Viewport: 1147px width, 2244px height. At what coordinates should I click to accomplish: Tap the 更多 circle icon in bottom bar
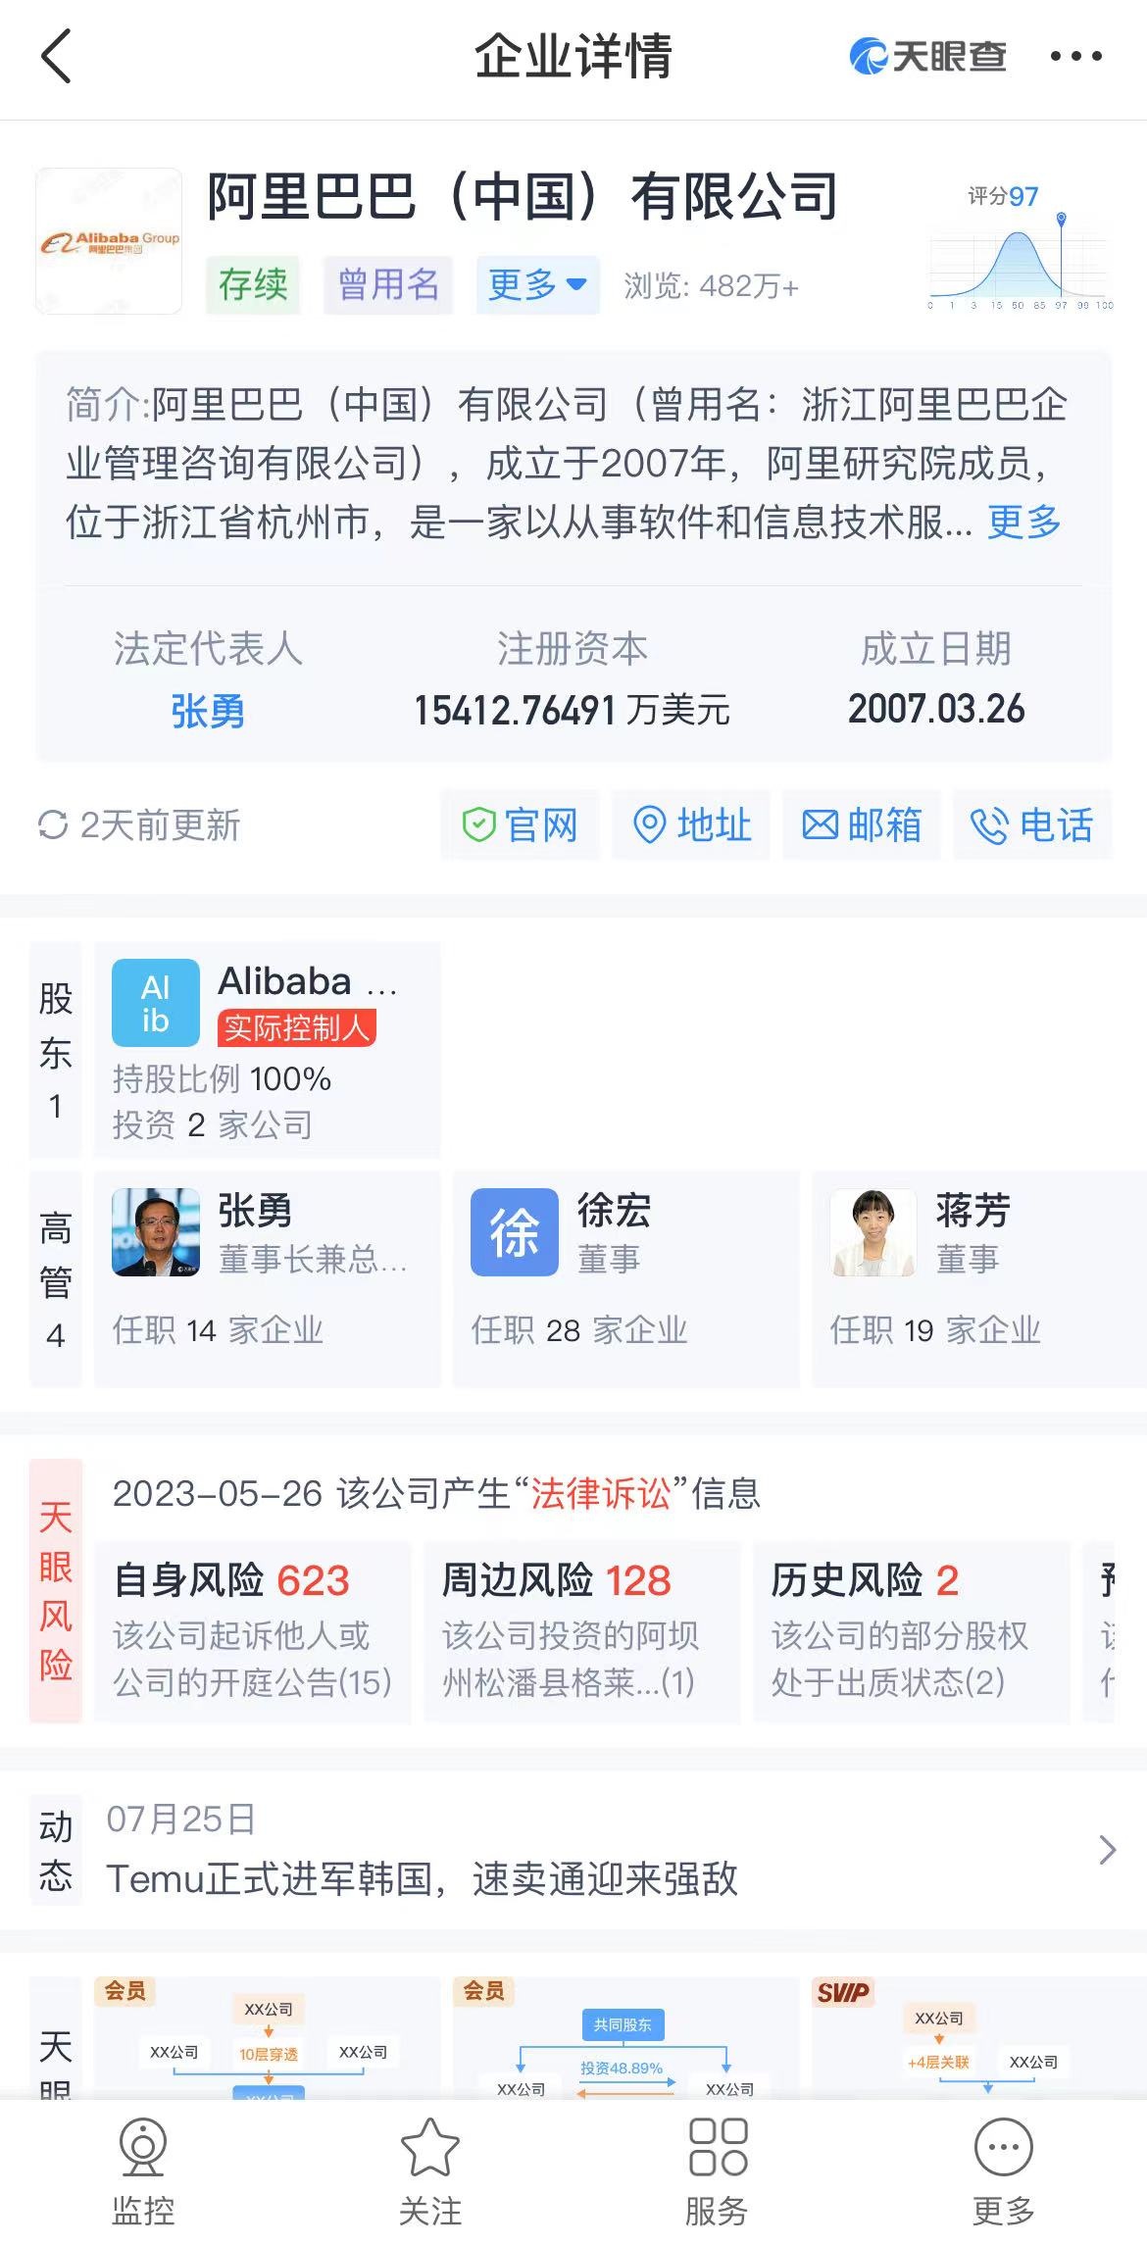coord(1004,2147)
